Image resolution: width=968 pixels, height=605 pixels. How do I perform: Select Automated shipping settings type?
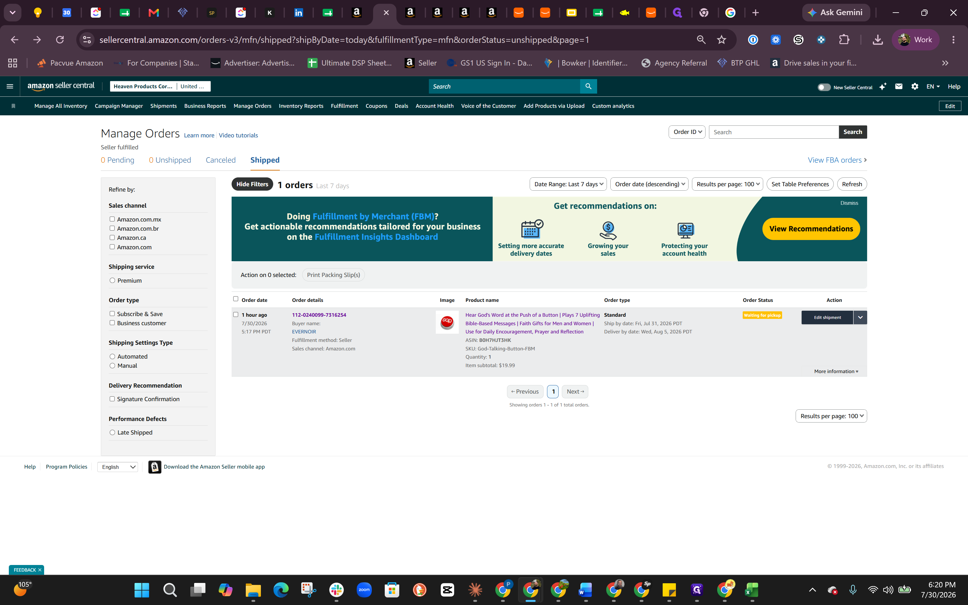coord(112,356)
